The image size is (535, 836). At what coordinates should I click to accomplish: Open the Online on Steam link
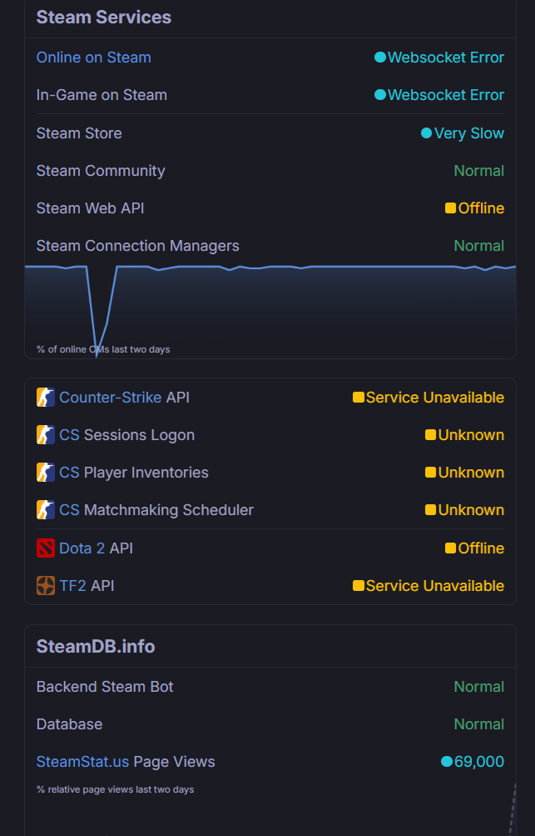93,58
